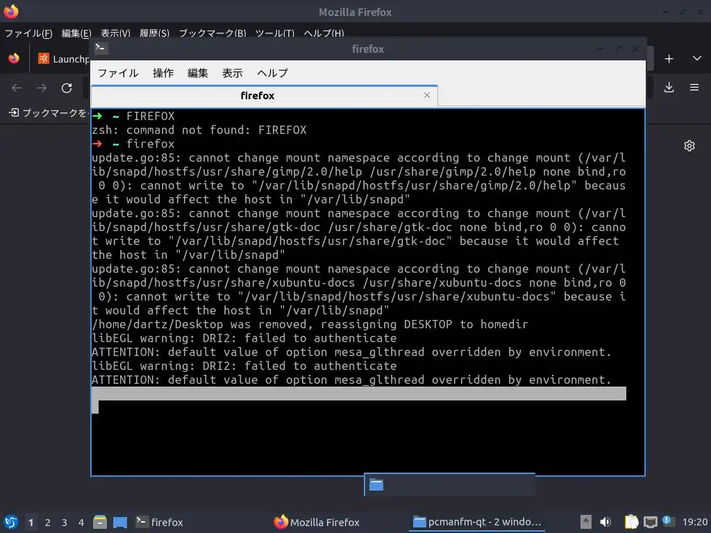Launch the file manager from the quick-launch bar

[x=100, y=522]
